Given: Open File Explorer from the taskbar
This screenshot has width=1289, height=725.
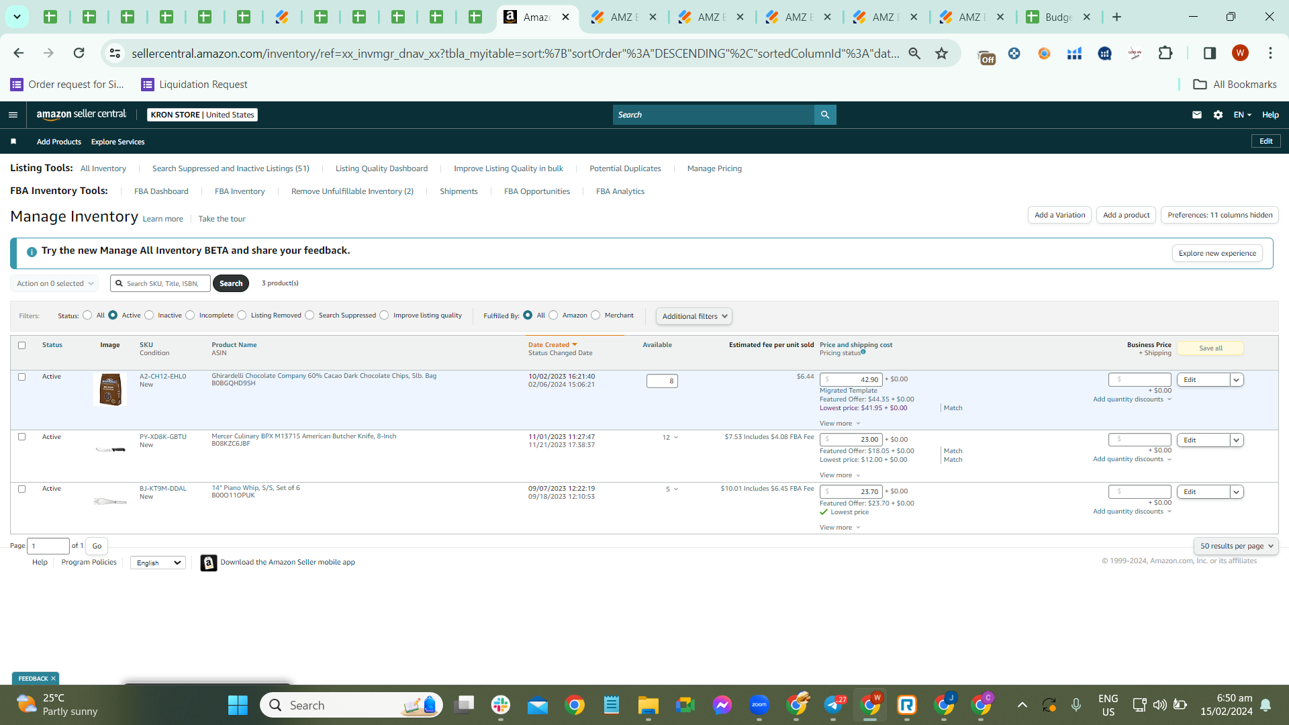Looking at the screenshot, I should (x=649, y=705).
